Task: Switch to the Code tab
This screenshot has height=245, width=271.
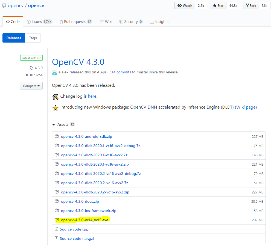Action: pyautogui.click(x=13, y=22)
